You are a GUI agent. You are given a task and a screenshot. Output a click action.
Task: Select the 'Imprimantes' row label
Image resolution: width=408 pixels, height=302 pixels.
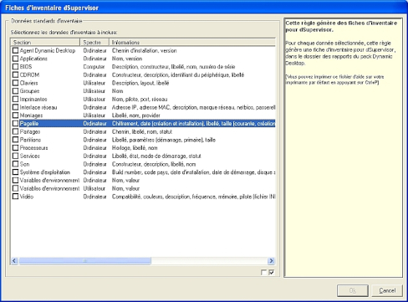[33, 99]
